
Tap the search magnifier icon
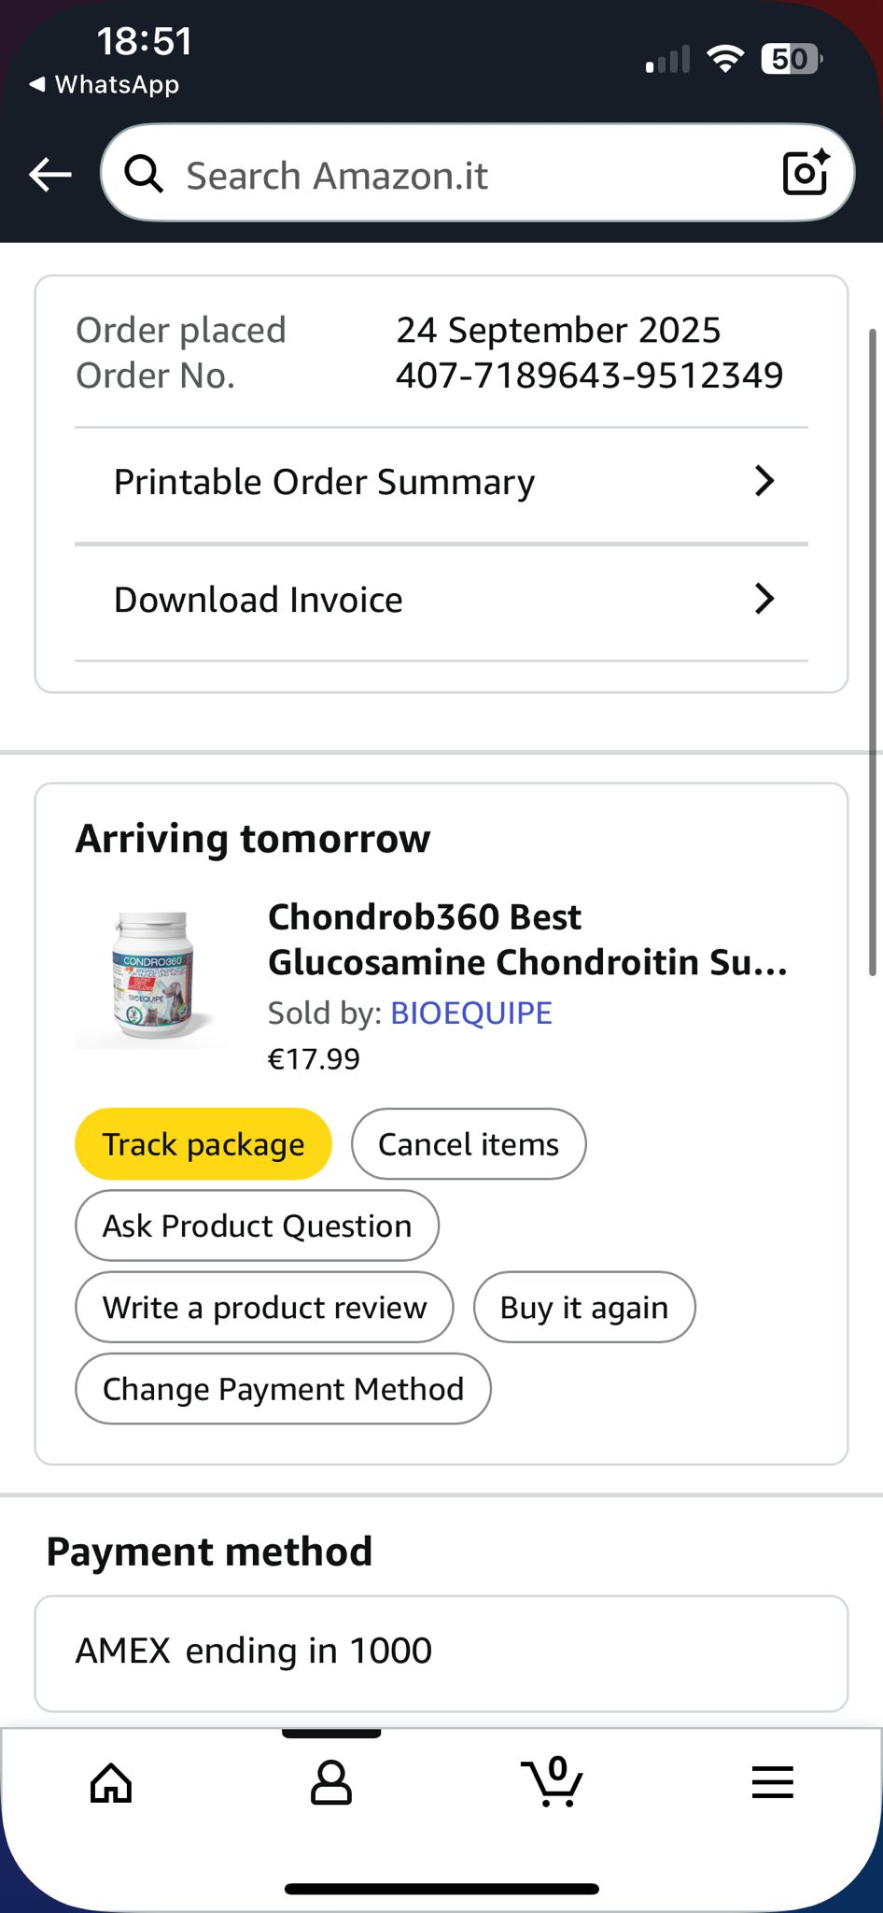tap(144, 174)
